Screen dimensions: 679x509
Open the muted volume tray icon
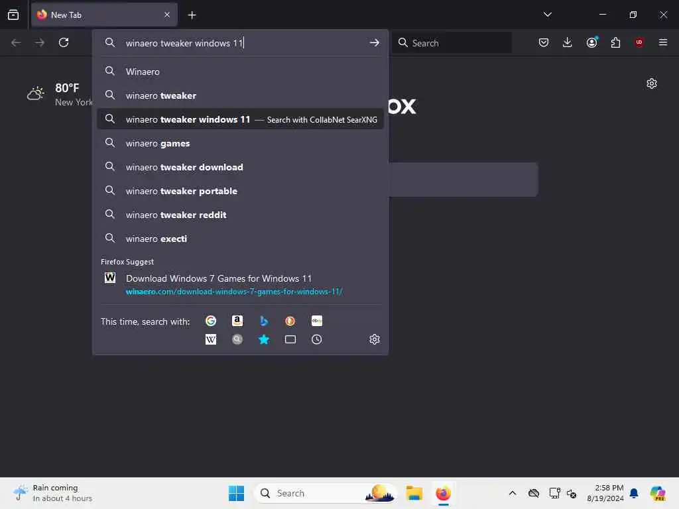(572, 493)
